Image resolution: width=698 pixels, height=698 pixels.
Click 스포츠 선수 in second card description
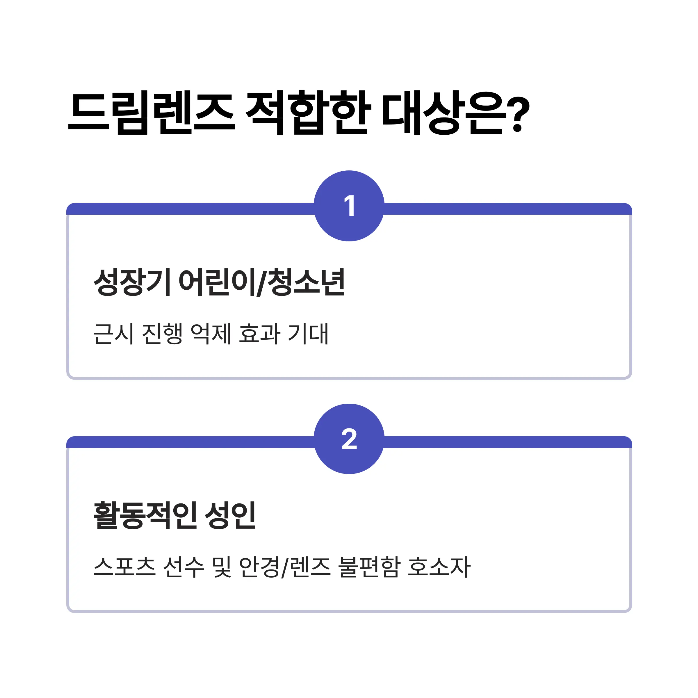149,567
